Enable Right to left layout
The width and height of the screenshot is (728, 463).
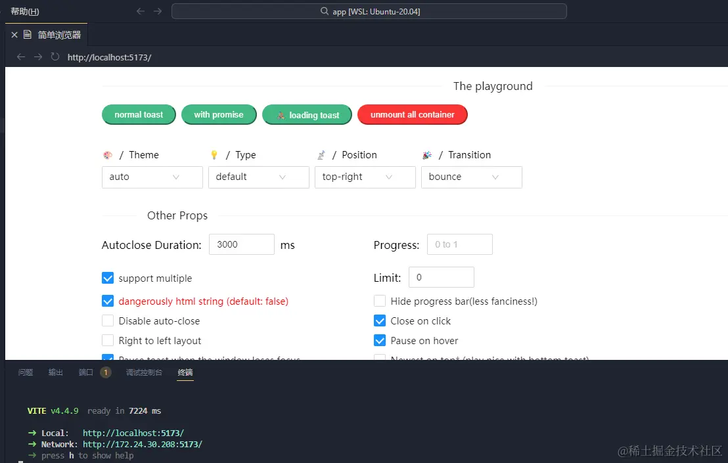click(x=108, y=341)
